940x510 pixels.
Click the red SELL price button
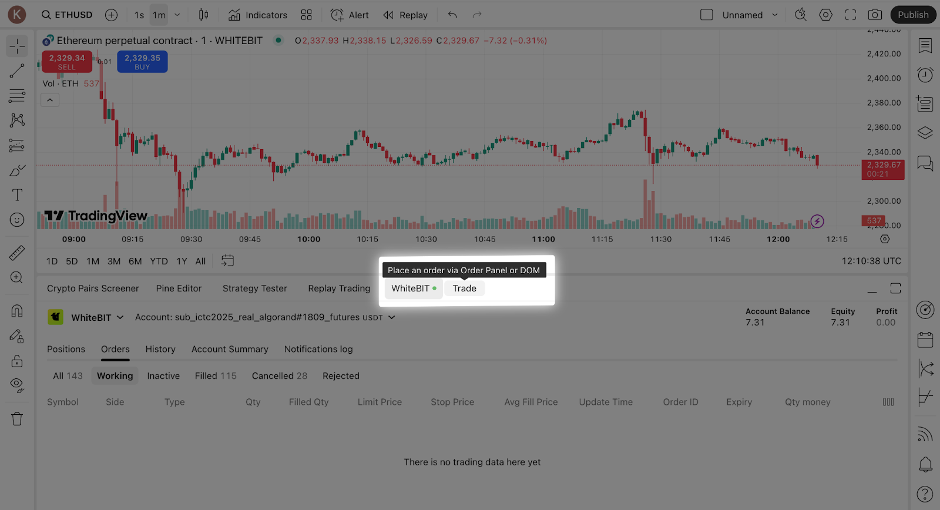point(67,62)
